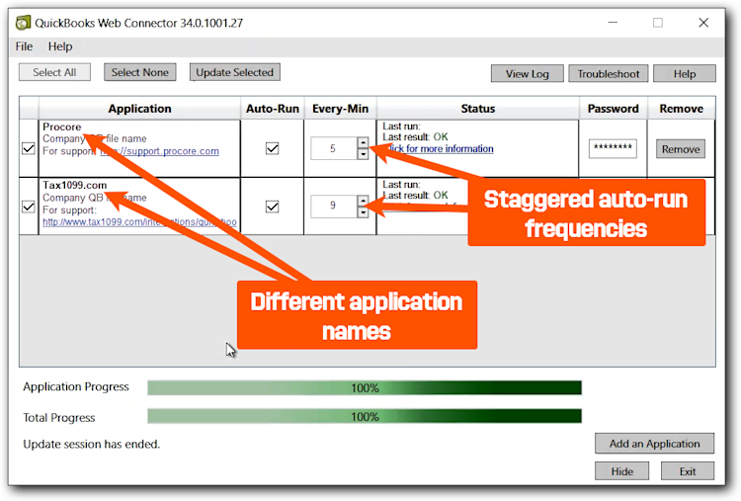Screen dimensions: 741x501
Task: Click the Remove column header
Action: pos(681,109)
